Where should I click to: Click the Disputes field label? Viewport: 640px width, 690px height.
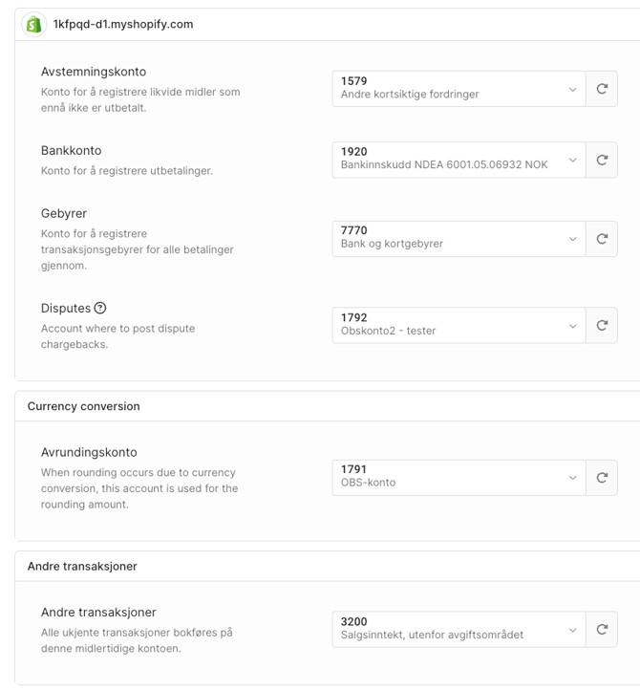coord(66,308)
